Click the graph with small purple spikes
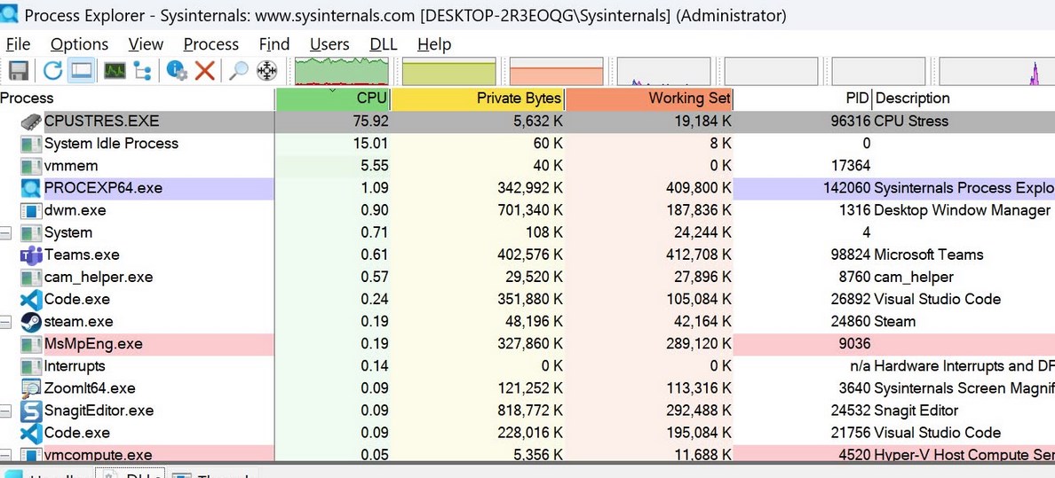The width and height of the screenshot is (1055, 478). point(663,71)
